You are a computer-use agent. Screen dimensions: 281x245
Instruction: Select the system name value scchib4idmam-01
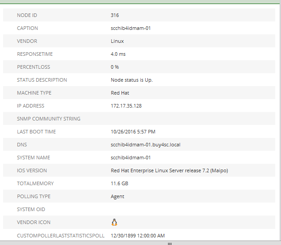(x=130, y=158)
